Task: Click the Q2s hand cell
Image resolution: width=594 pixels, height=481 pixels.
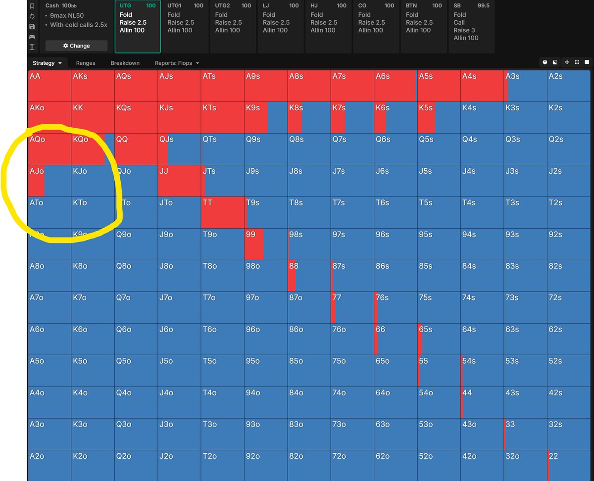Action: 569,149
